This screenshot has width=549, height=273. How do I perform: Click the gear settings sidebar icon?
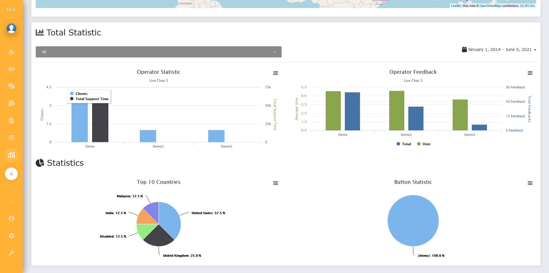(x=11, y=236)
